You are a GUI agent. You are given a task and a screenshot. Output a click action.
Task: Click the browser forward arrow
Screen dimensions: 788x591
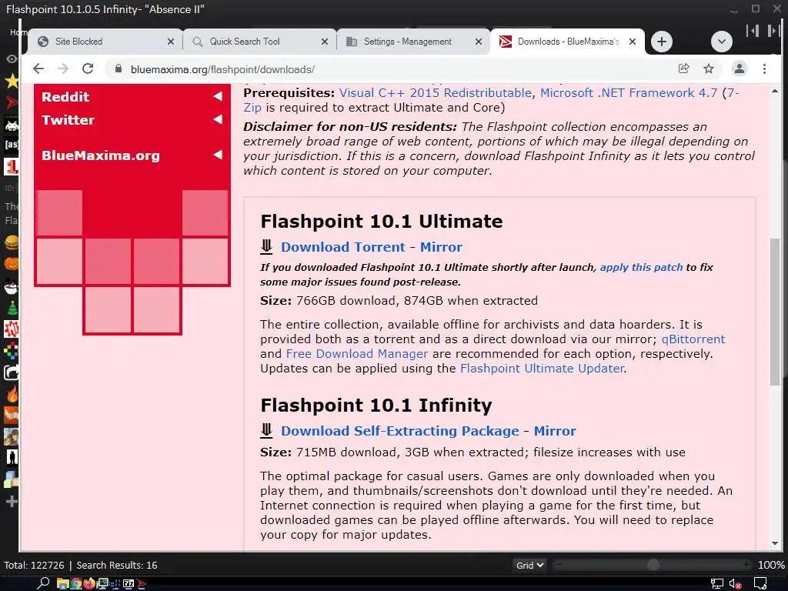point(63,68)
